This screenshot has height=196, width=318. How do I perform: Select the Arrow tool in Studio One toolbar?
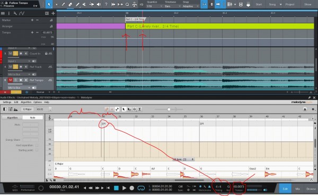tap(49, 4)
